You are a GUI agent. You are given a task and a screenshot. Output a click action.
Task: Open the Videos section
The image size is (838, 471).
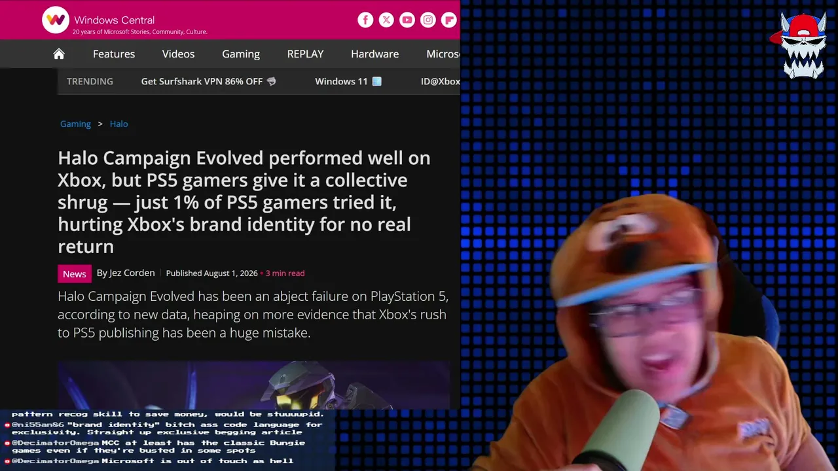click(x=178, y=54)
